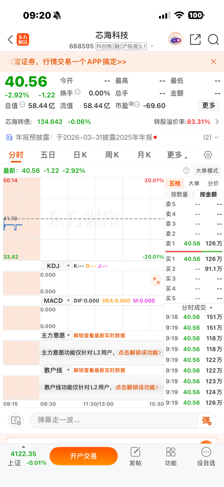Tap the 卖1 40.56 order row
The height and width of the screenshot is (487, 224).
coord(194,243)
